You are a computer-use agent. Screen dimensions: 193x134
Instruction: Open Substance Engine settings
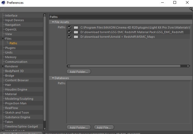[x=18, y=117]
